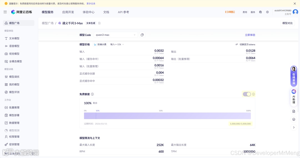This screenshot has width=300, height=158.
Task: Open the settings gear icon
Action: (x=267, y=12)
